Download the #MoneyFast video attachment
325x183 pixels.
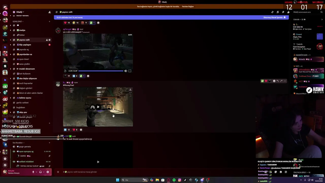[x=130, y=89]
